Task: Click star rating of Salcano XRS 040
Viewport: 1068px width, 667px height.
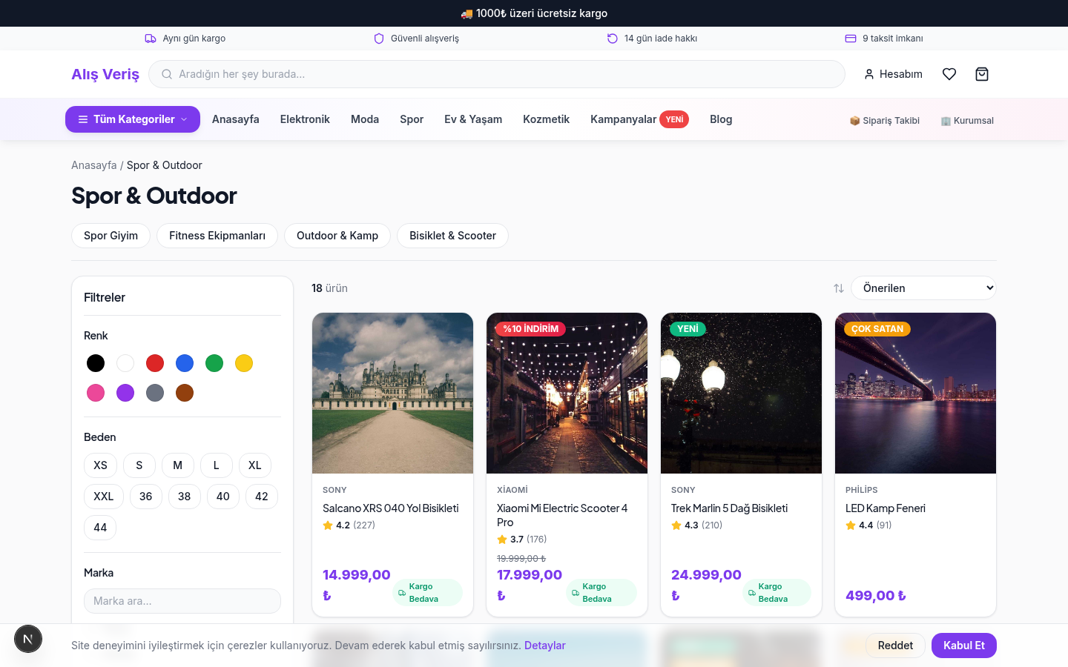Action: click(x=349, y=525)
